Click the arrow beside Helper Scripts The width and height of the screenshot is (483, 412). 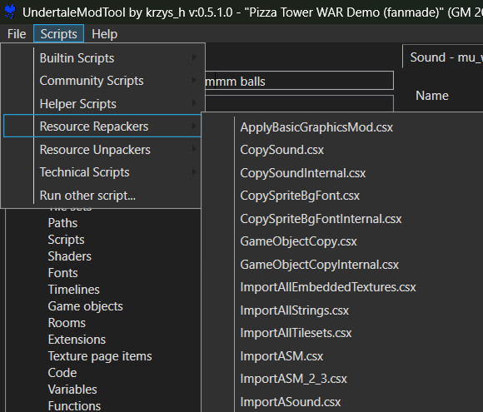point(194,103)
